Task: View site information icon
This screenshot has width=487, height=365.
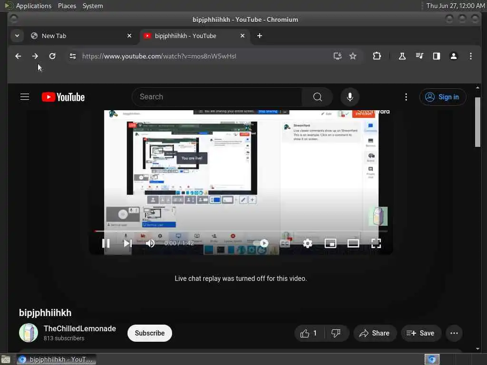Action: (73, 56)
